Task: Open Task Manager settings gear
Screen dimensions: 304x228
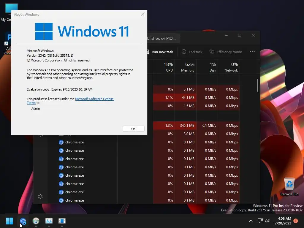Action: point(40,197)
